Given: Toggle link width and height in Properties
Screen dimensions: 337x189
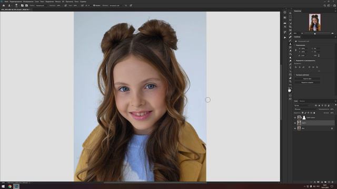Looking at the screenshot, I should pyautogui.click(x=296, y=50).
